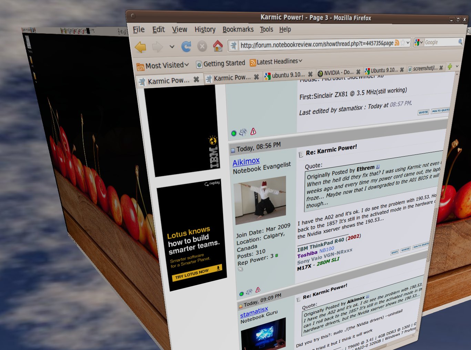The height and width of the screenshot is (350, 471).
Task: Click the replay link on the Lotus ad
Action: pos(212,183)
